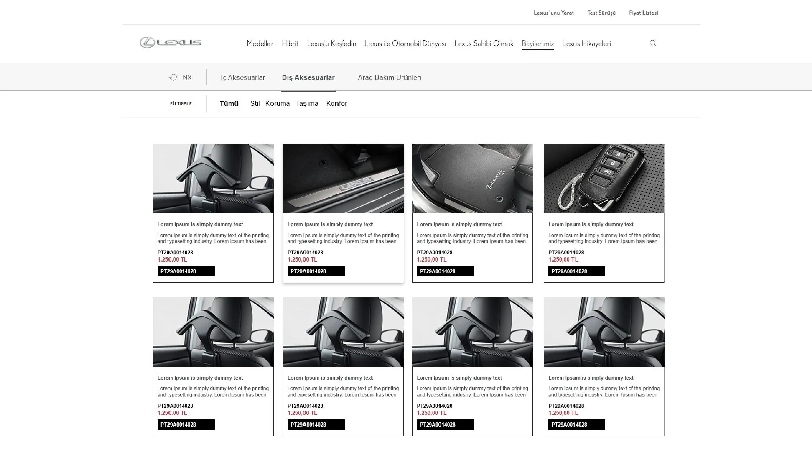Open Lexus ile Otomobil Dünyası menu
Screen dimensions: 812x457
pos(405,44)
